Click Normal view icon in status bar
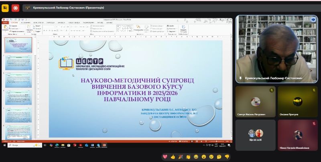 (192, 141)
